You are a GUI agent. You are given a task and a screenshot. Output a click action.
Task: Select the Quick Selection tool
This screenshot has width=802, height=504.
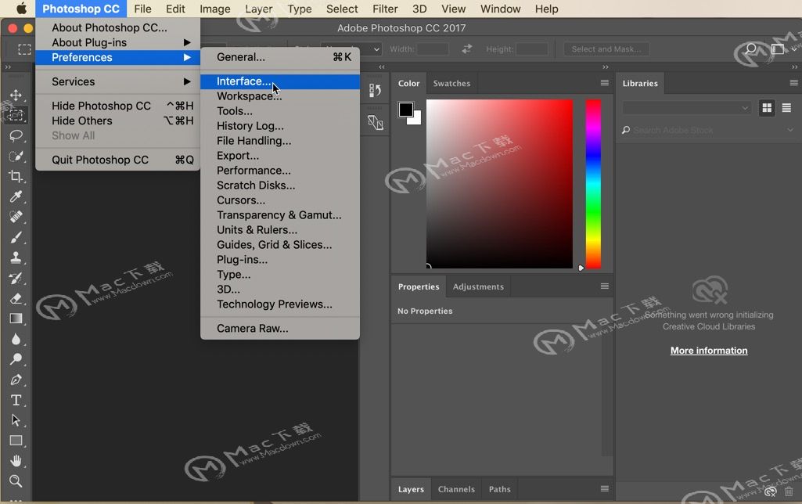tap(16, 156)
